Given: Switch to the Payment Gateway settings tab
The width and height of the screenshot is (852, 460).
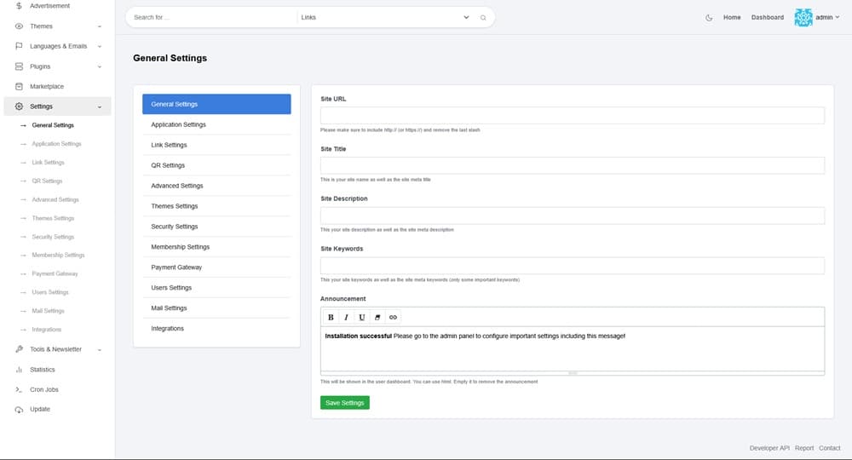Looking at the screenshot, I should pos(176,267).
